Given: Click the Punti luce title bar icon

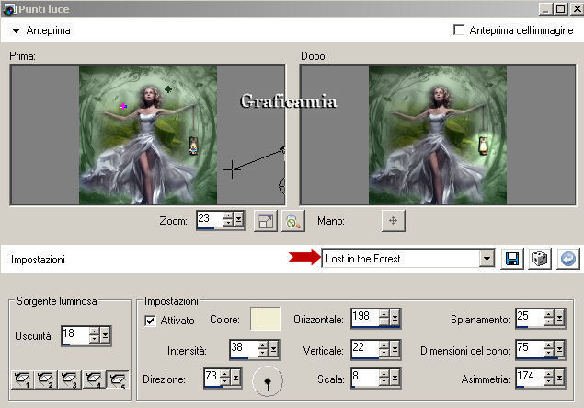Looking at the screenshot, I should coord(8,9).
